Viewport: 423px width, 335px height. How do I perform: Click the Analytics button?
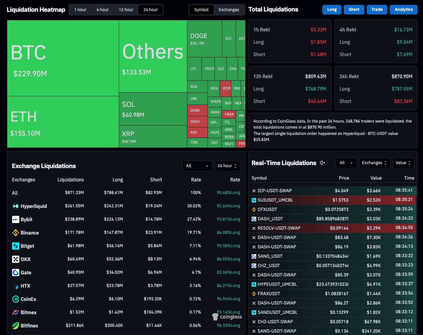click(x=403, y=10)
